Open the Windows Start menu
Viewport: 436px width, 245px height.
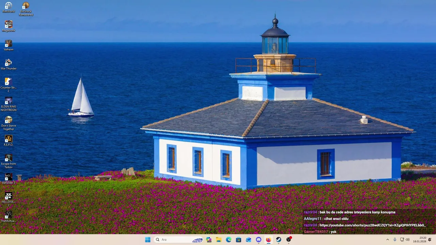147,240
